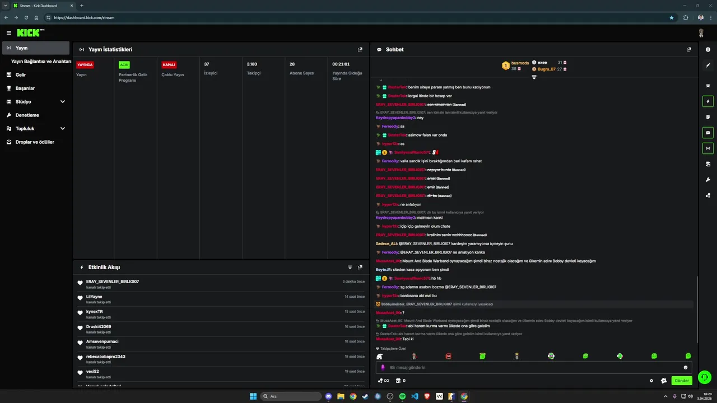This screenshot has height=403, width=717.
Task: Open the hamburger menu next to Kick logo
Action: click(x=9, y=33)
